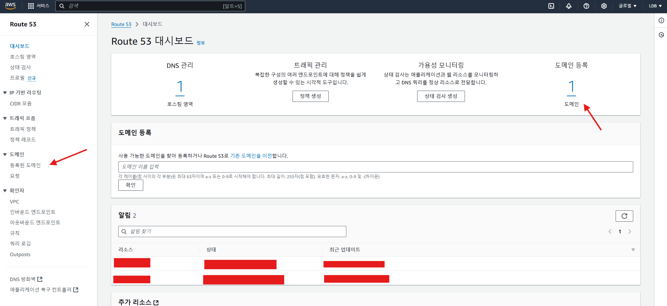Viewport: 667px width, 306px height.
Task: Open the registered domain count 1 link
Action: (572, 87)
